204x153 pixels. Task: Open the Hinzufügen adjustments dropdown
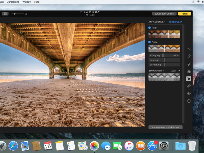click(176, 22)
